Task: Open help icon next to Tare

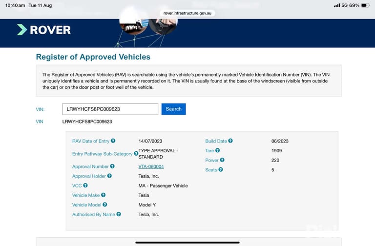Action: tap(217, 150)
